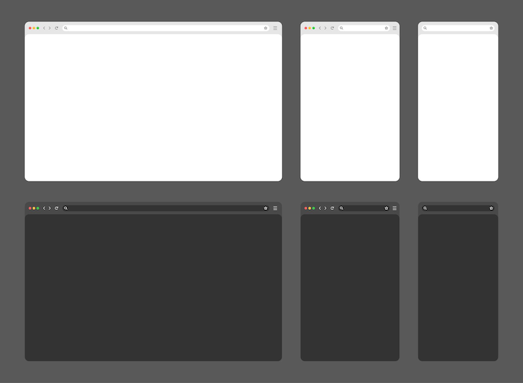This screenshot has width=523, height=383.
Task: Maximize the medium light browser with the green dot
Action: coord(314,28)
